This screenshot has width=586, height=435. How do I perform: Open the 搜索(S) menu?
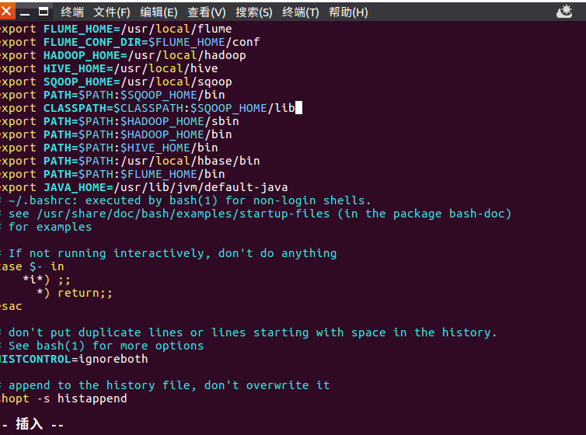click(254, 12)
